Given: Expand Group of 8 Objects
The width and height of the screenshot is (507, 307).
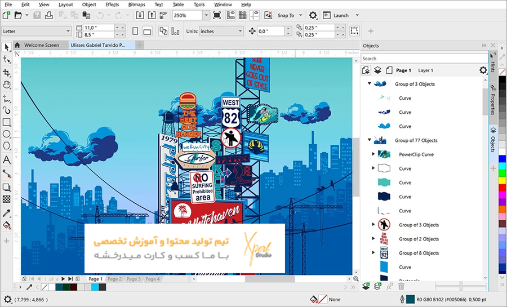Looking at the screenshot, I should (x=373, y=253).
